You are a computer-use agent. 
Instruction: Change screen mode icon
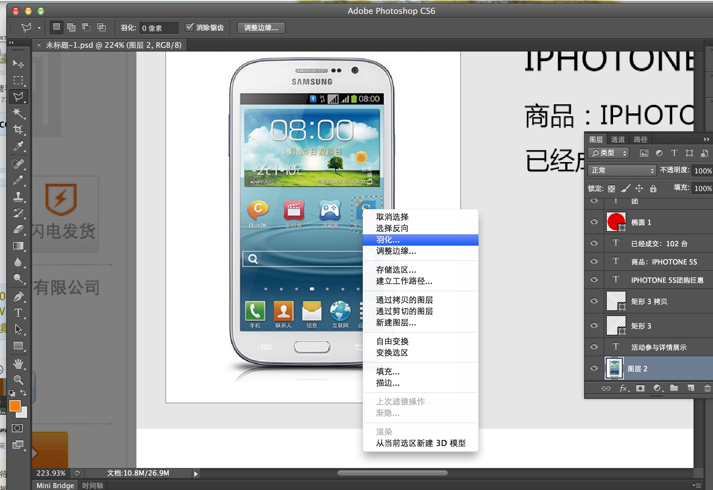(18, 445)
